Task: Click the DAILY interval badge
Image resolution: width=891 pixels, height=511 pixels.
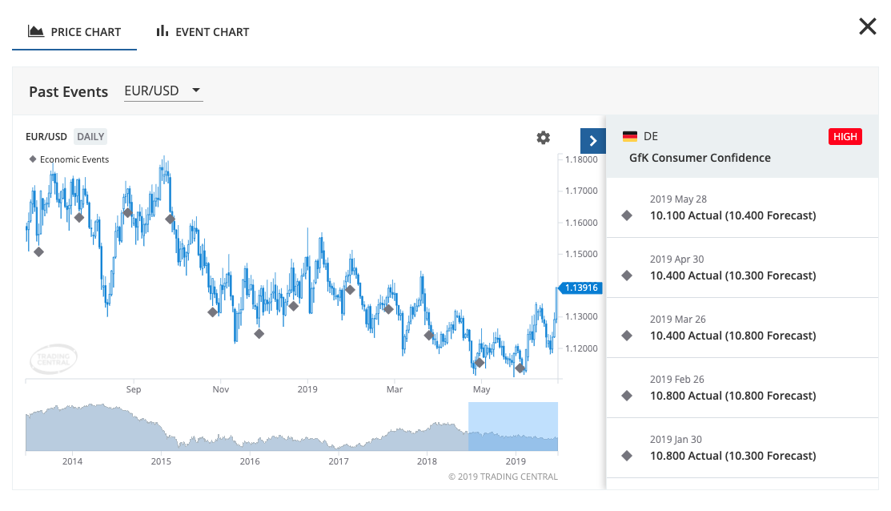Action: (x=90, y=136)
